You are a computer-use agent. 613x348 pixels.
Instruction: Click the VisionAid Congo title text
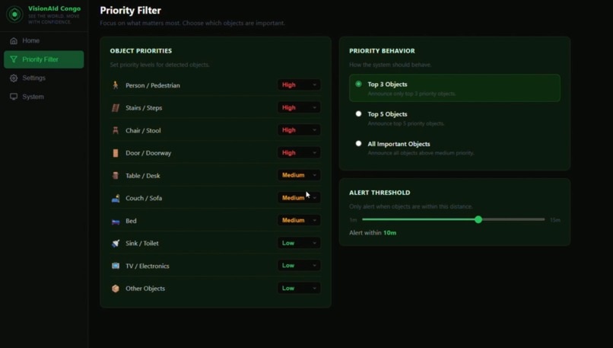click(54, 8)
